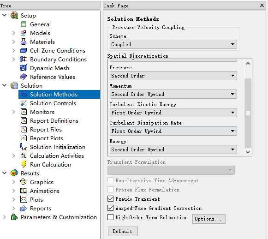Click the Reference Values icon

[24, 77]
